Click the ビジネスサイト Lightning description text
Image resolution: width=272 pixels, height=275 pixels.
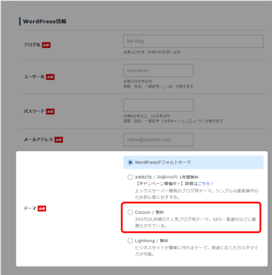pyautogui.click(x=196, y=251)
